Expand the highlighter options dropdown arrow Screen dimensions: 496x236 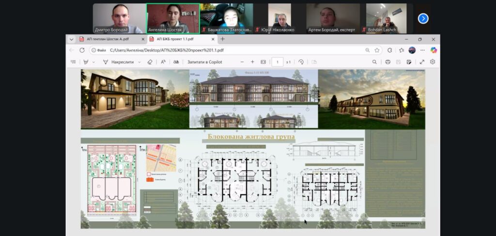point(93,62)
